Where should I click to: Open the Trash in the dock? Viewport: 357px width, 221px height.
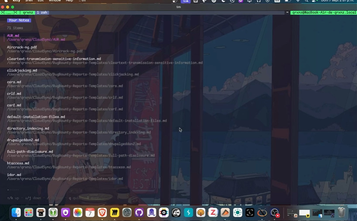[341, 212]
